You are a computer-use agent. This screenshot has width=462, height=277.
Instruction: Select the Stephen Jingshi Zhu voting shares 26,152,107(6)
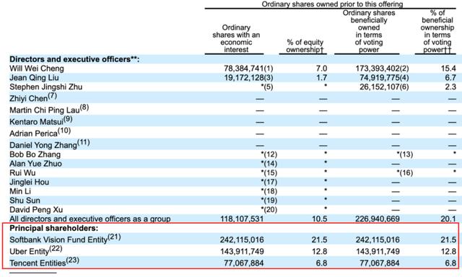[x=384, y=87]
